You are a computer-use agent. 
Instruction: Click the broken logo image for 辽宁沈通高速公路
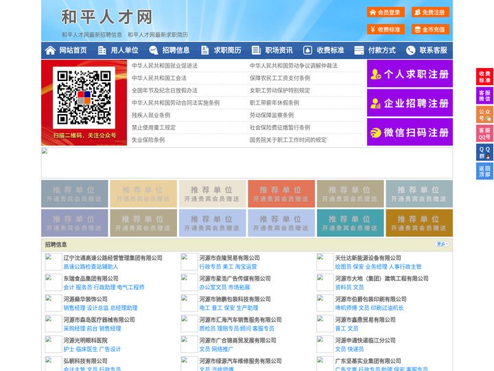(53, 262)
